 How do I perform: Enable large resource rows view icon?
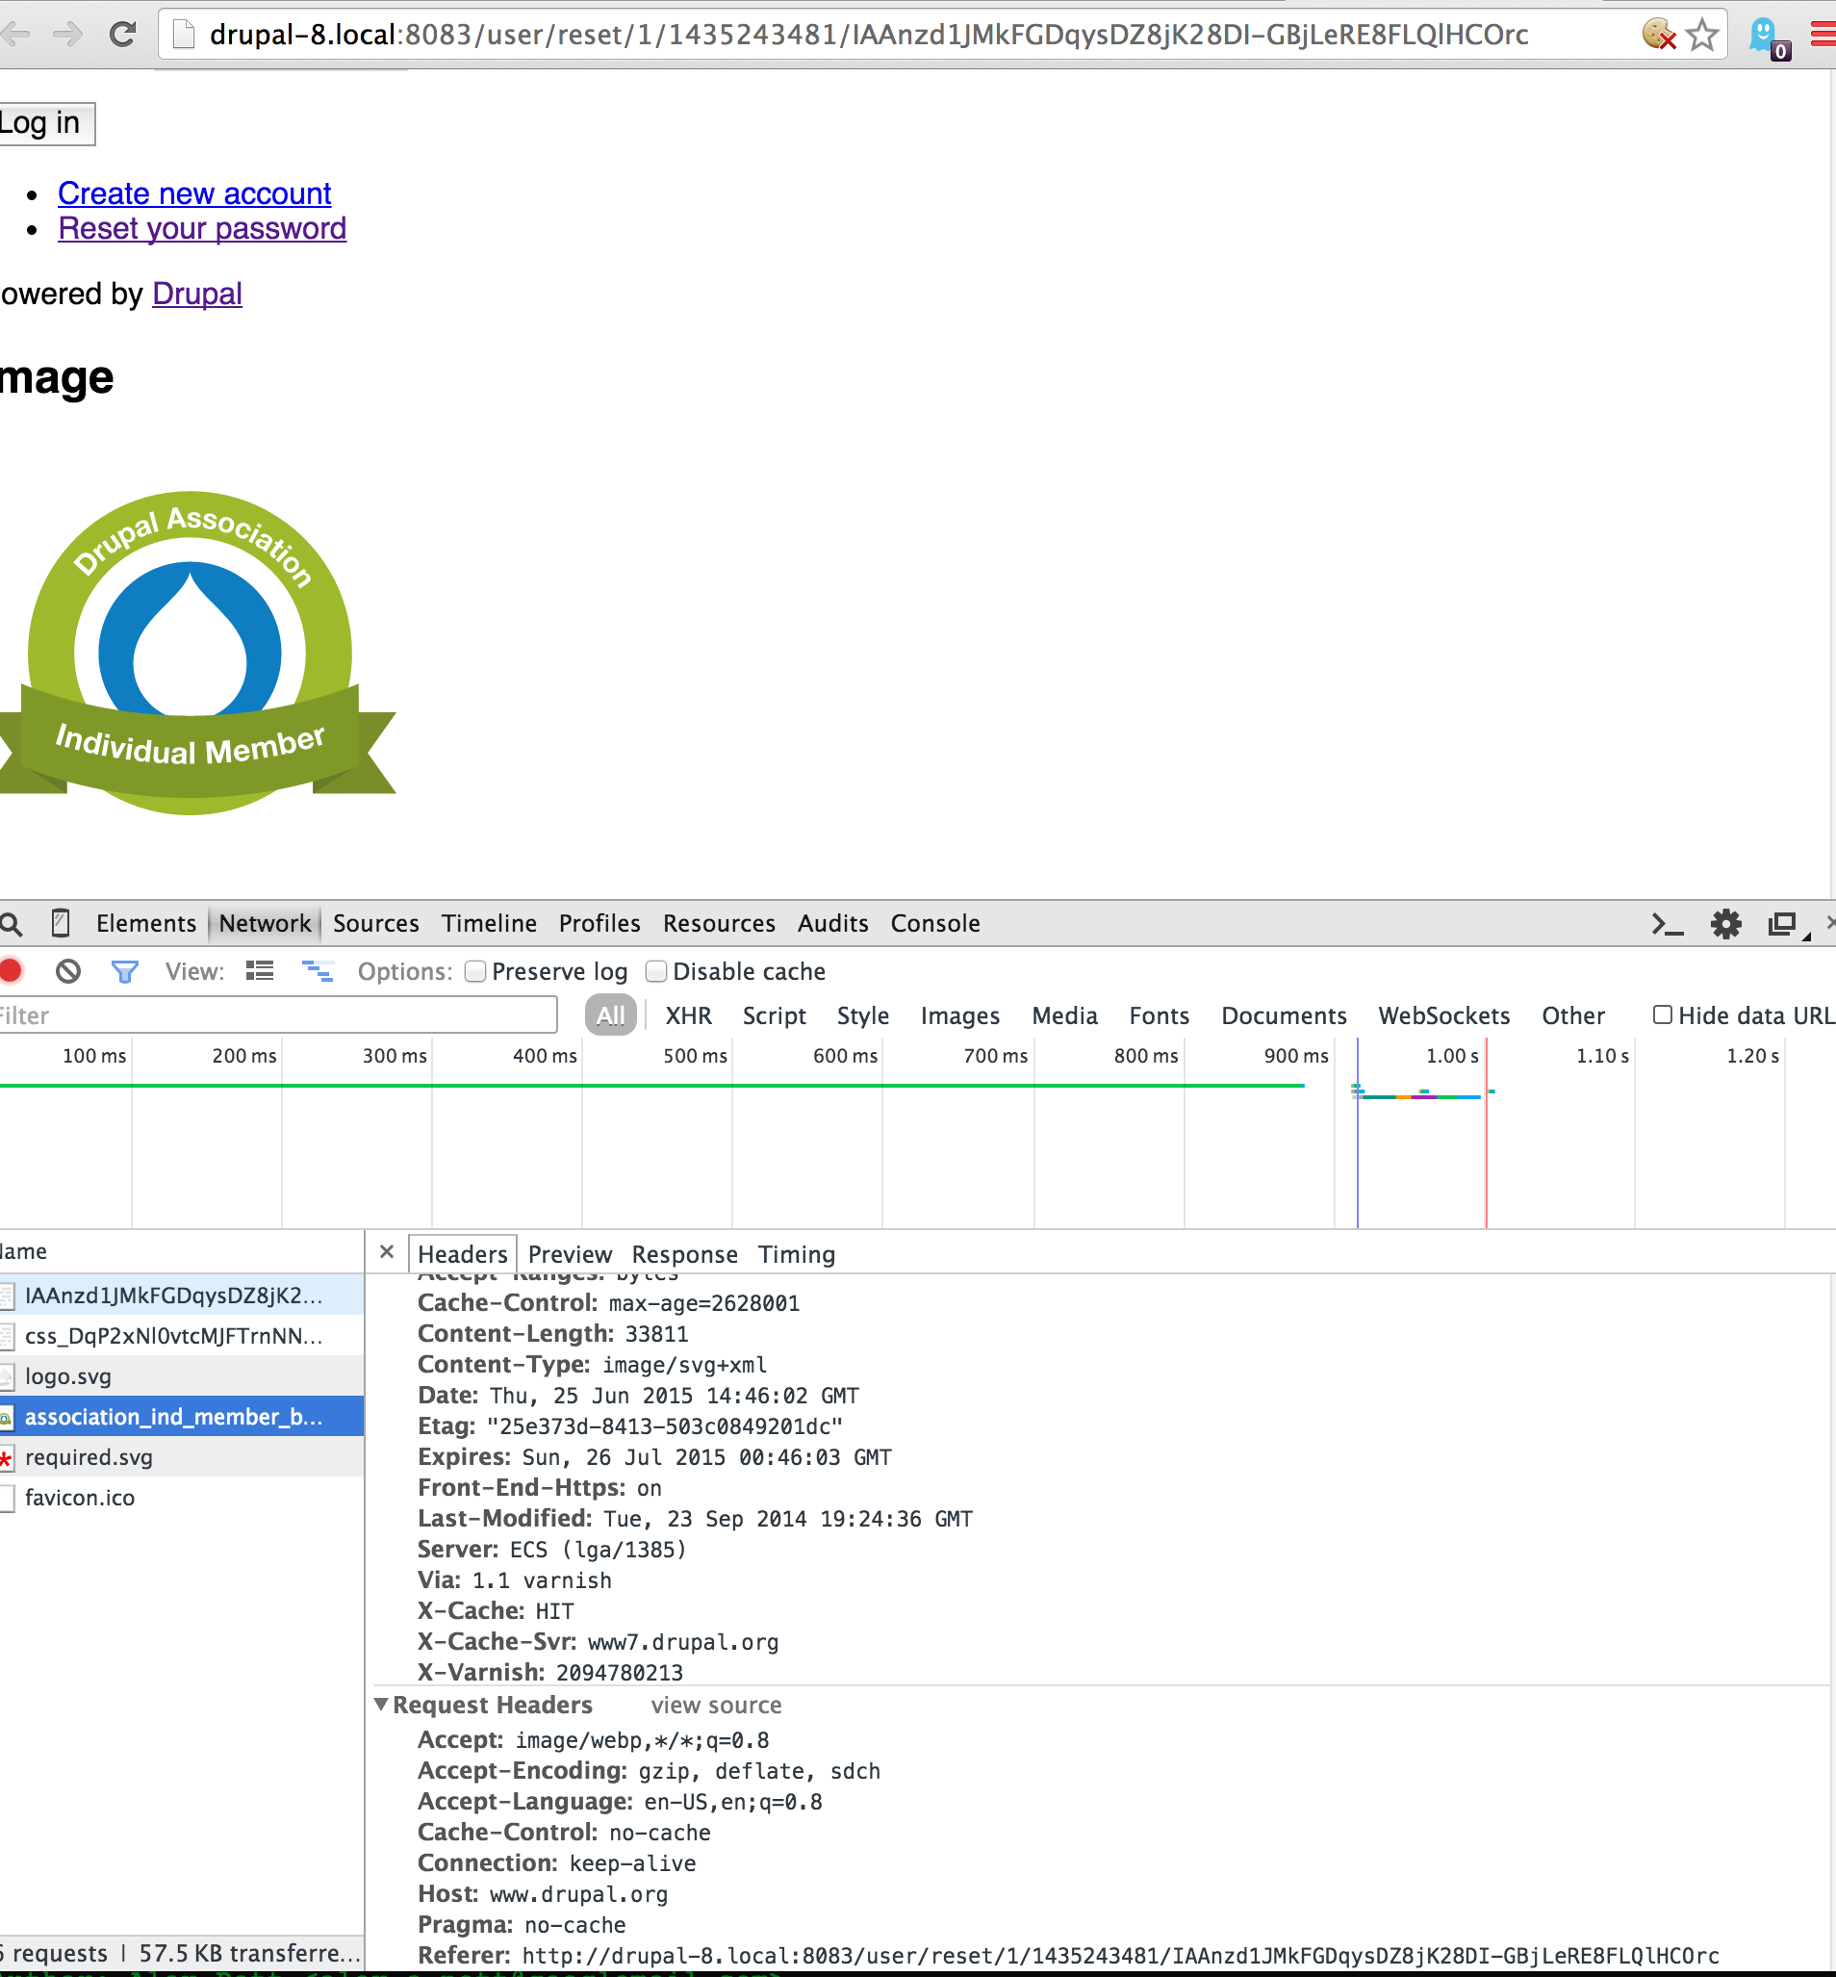[259, 971]
